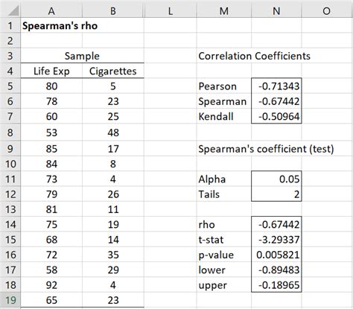353x309 pixels.
Task: Select column A header
Action: (x=51, y=11)
